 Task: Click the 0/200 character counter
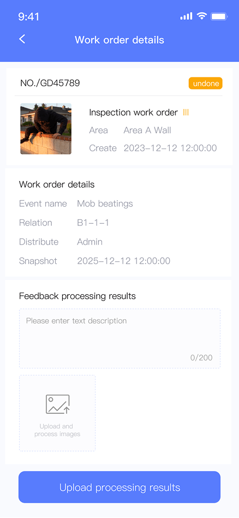[201, 358]
